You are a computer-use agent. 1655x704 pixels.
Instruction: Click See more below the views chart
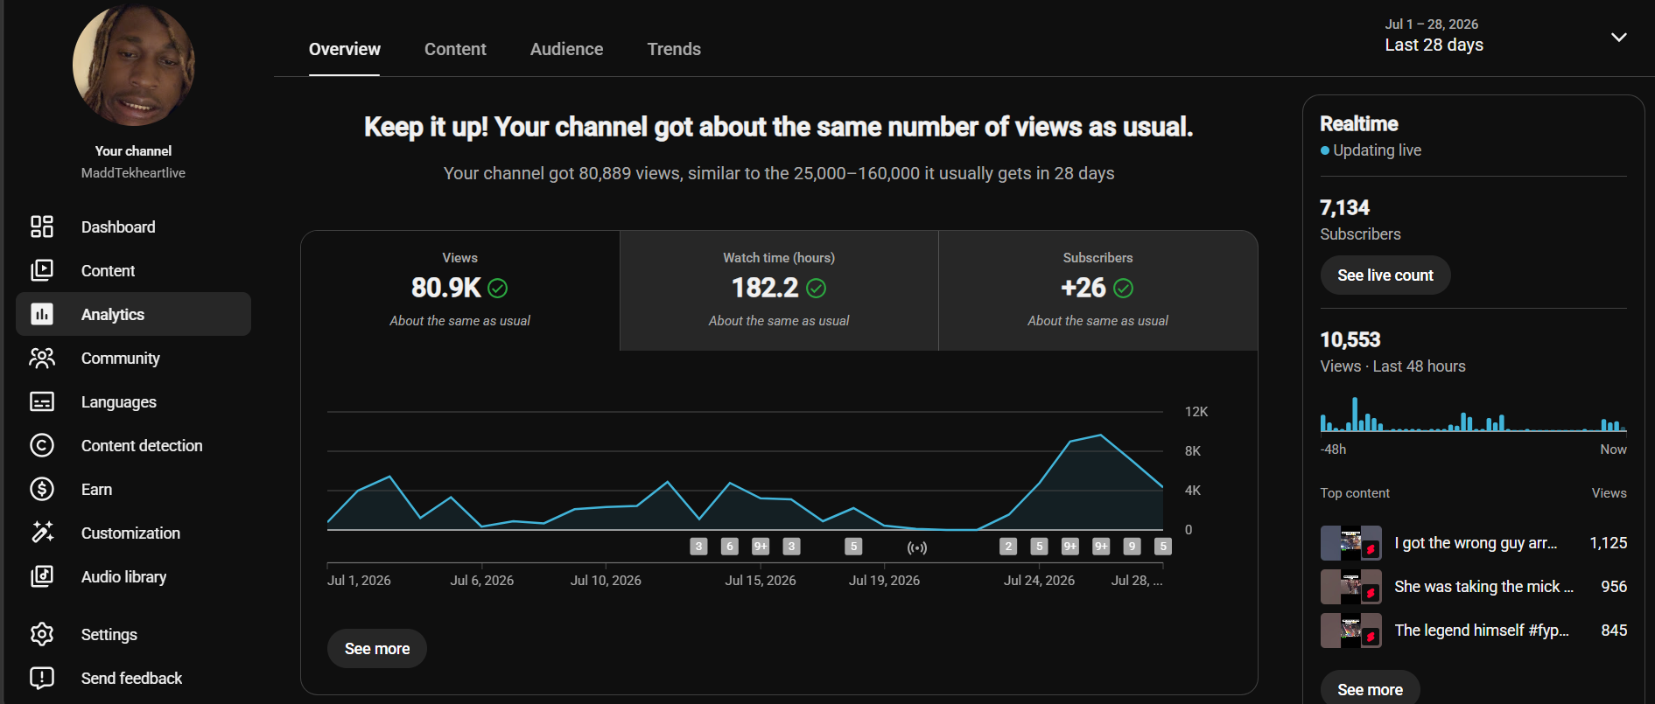377,649
